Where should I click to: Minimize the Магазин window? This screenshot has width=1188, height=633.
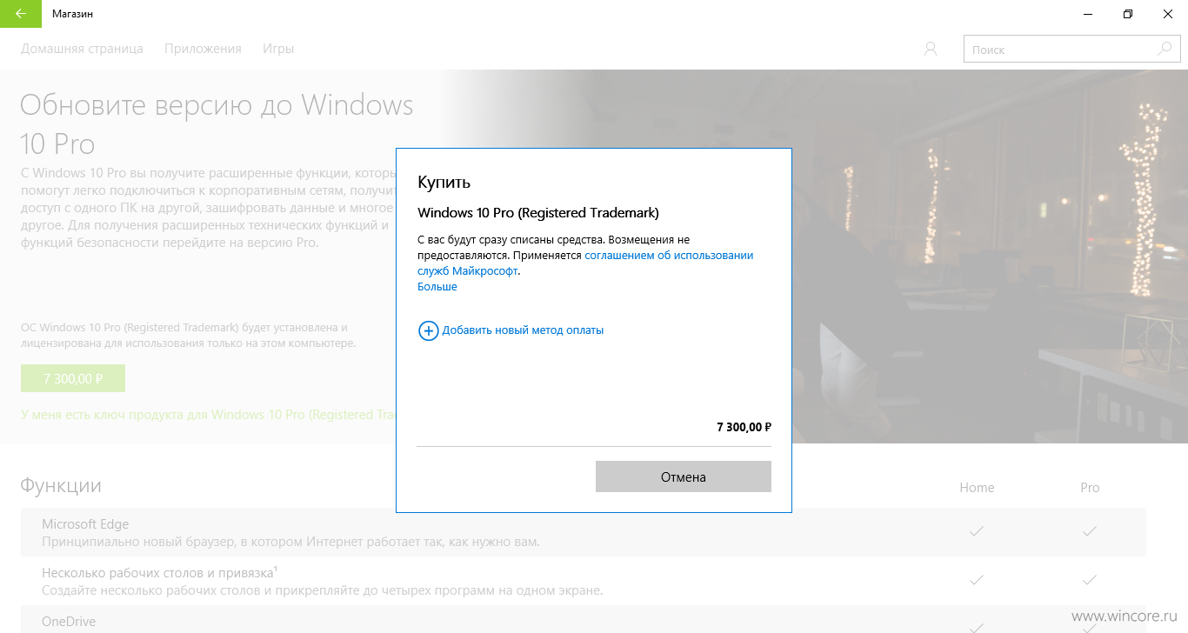[1088, 14]
